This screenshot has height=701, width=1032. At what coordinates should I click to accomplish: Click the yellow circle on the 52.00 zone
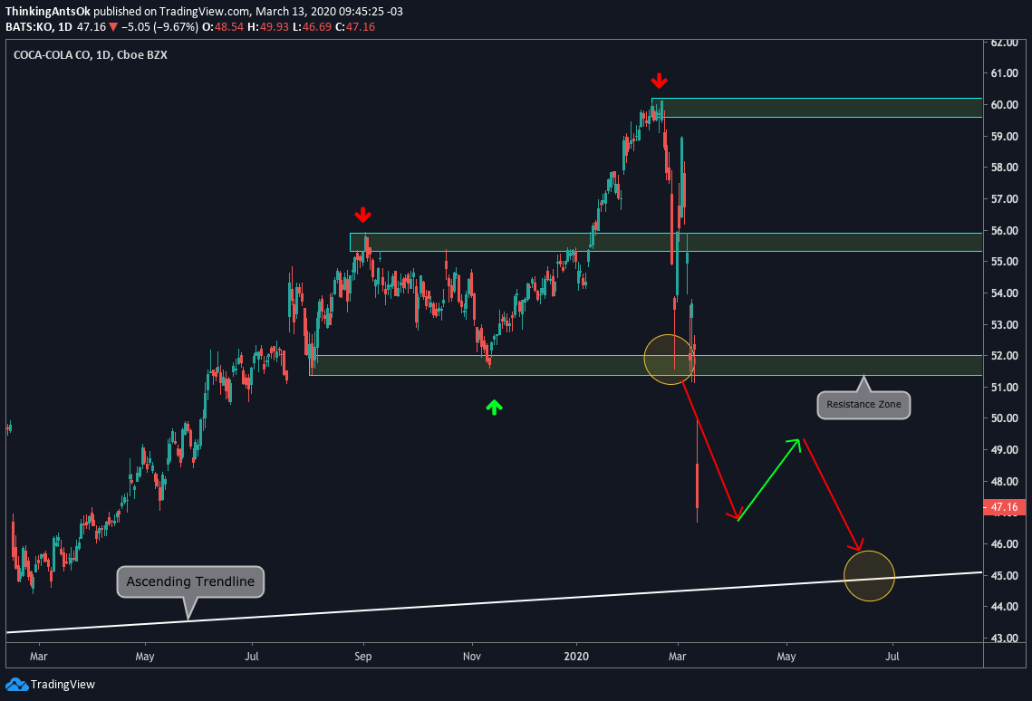[x=670, y=359]
